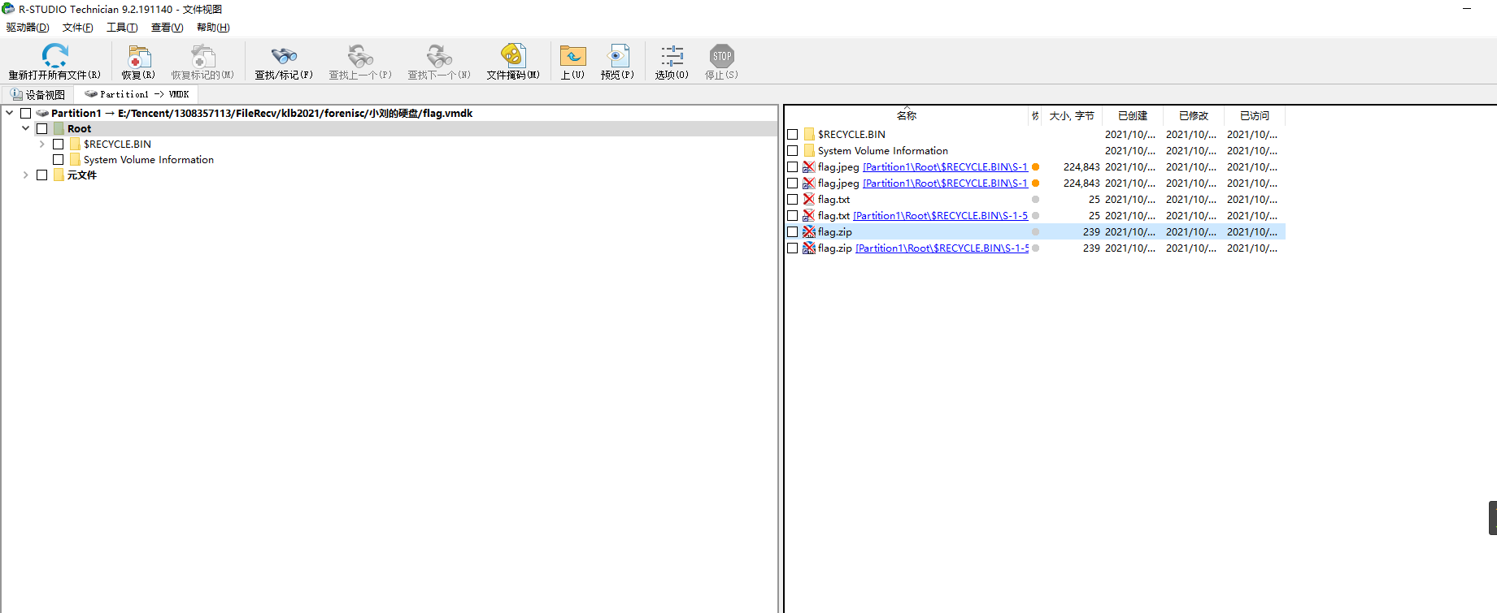The image size is (1497, 613).
Task: Click the Reopen All Files (重新打开所有文件) toolbar icon
Action: [54, 56]
